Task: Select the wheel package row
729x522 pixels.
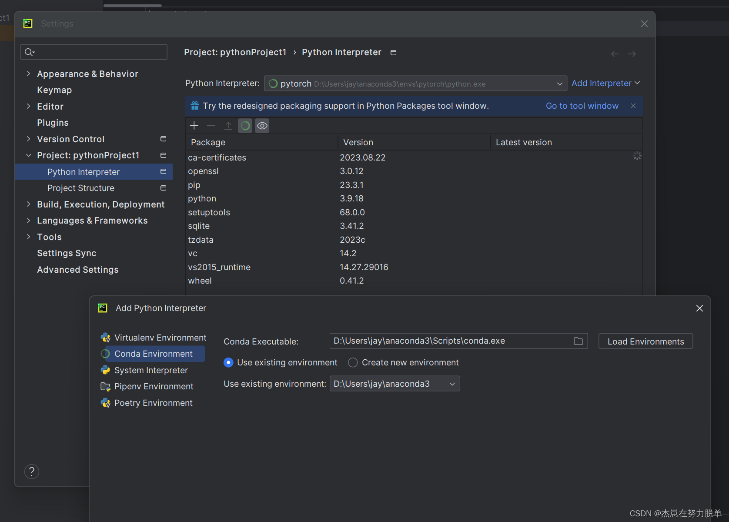Action: pos(414,281)
